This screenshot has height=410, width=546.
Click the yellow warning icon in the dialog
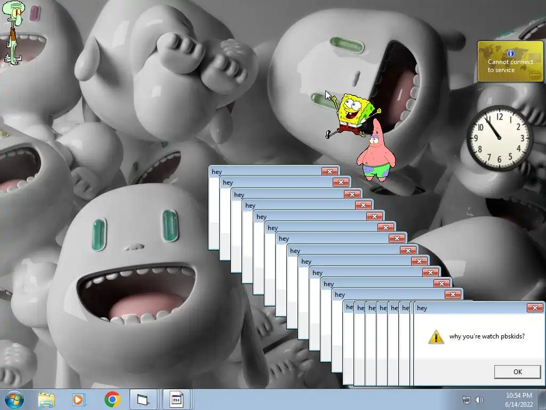click(436, 337)
